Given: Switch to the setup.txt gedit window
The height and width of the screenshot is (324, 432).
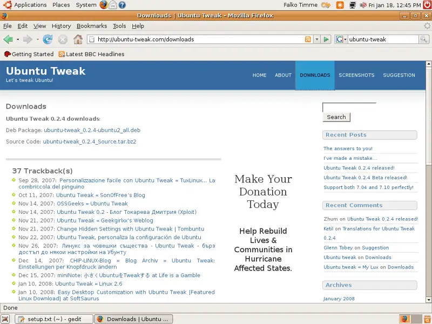Looking at the screenshot, I should [x=53, y=319].
